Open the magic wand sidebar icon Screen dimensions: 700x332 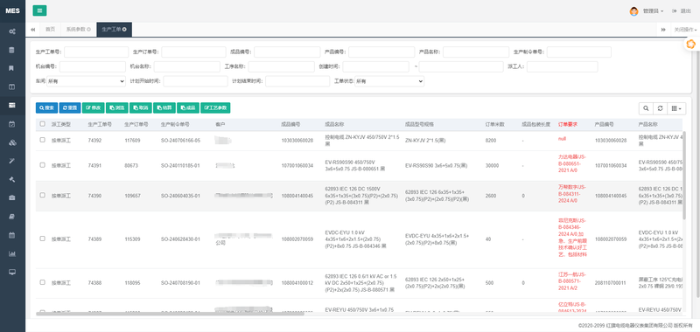(x=12, y=161)
